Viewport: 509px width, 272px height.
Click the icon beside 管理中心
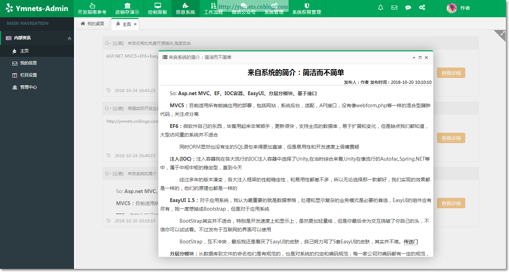[x=14, y=88]
